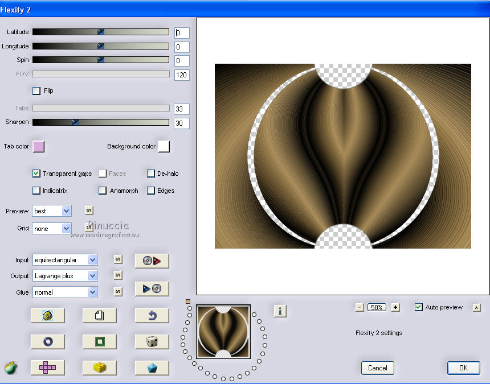The width and height of the screenshot is (490, 384).
Task: Click the Latitude value input field
Action: (x=182, y=33)
